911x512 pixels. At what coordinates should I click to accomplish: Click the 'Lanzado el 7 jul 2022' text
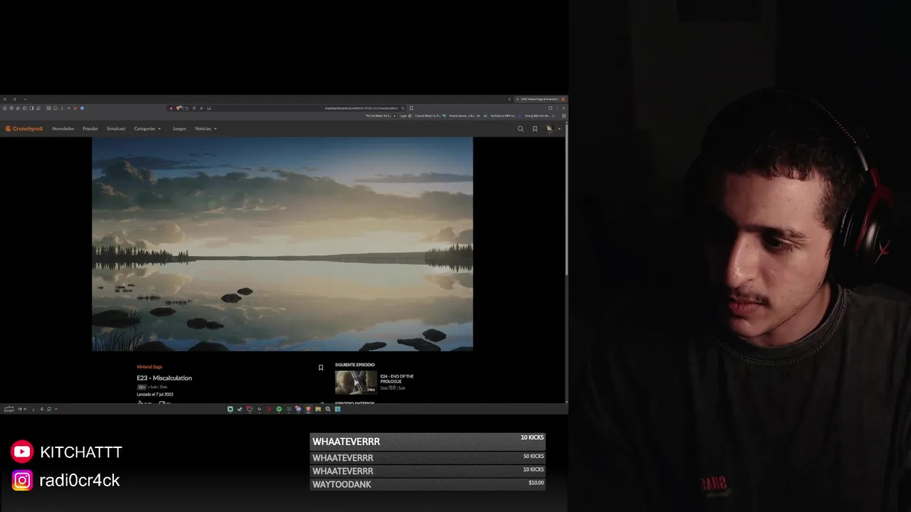point(155,394)
